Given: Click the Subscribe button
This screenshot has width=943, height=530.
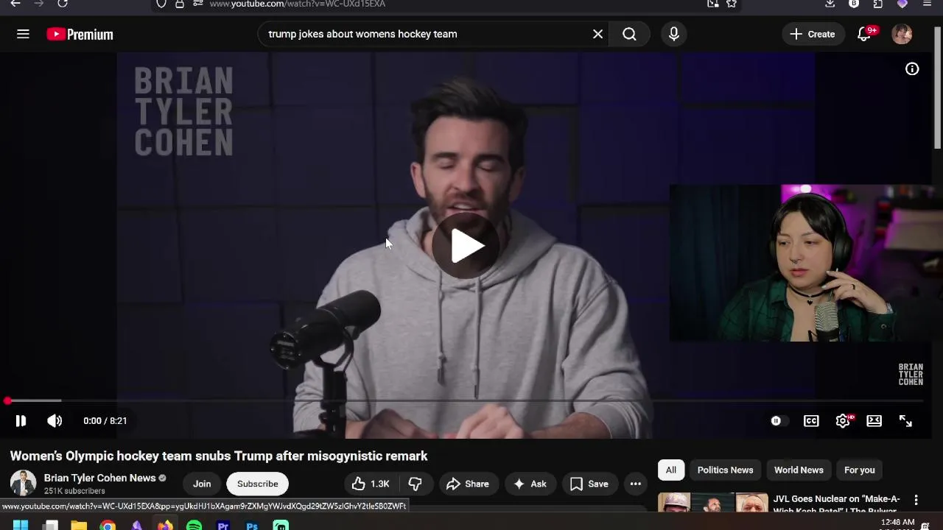Looking at the screenshot, I should tap(258, 484).
